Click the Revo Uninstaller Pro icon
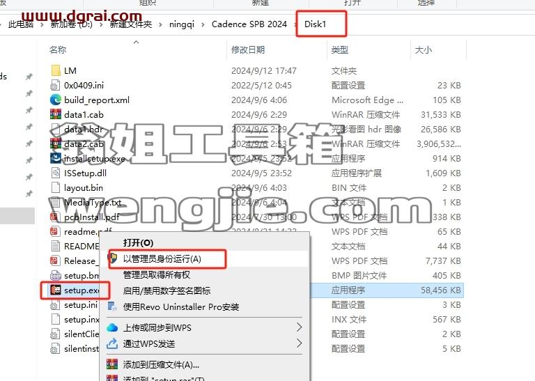Viewport: 535px width, 381px height. tap(112, 306)
